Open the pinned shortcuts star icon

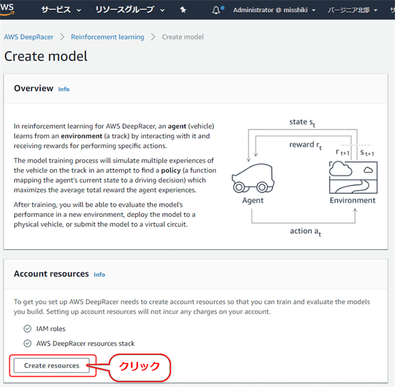[x=183, y=10]
